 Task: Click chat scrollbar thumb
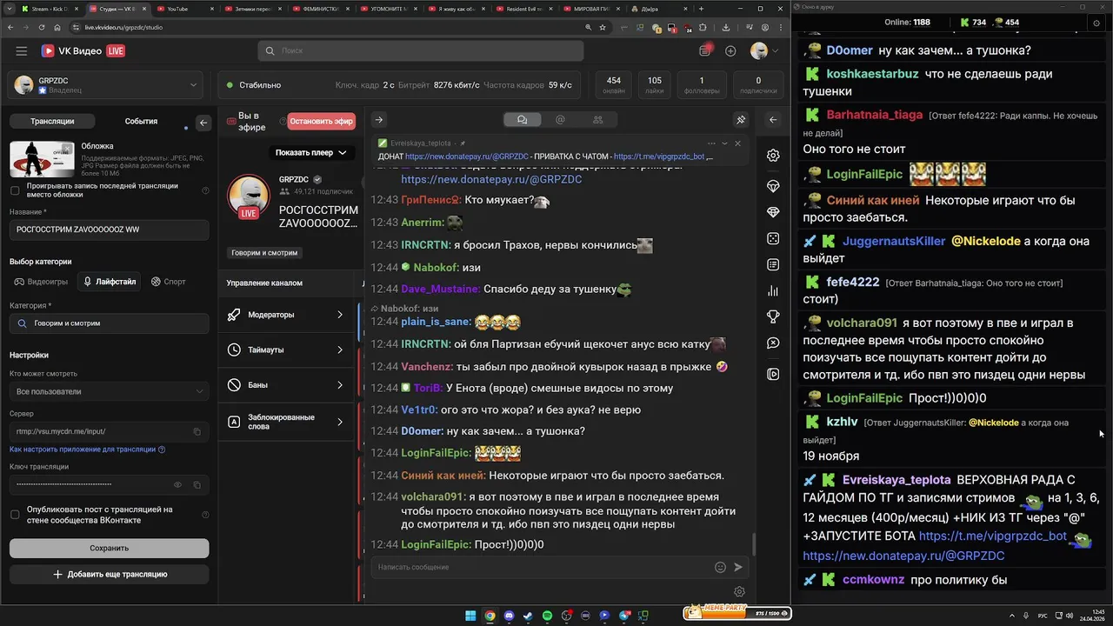753,544
